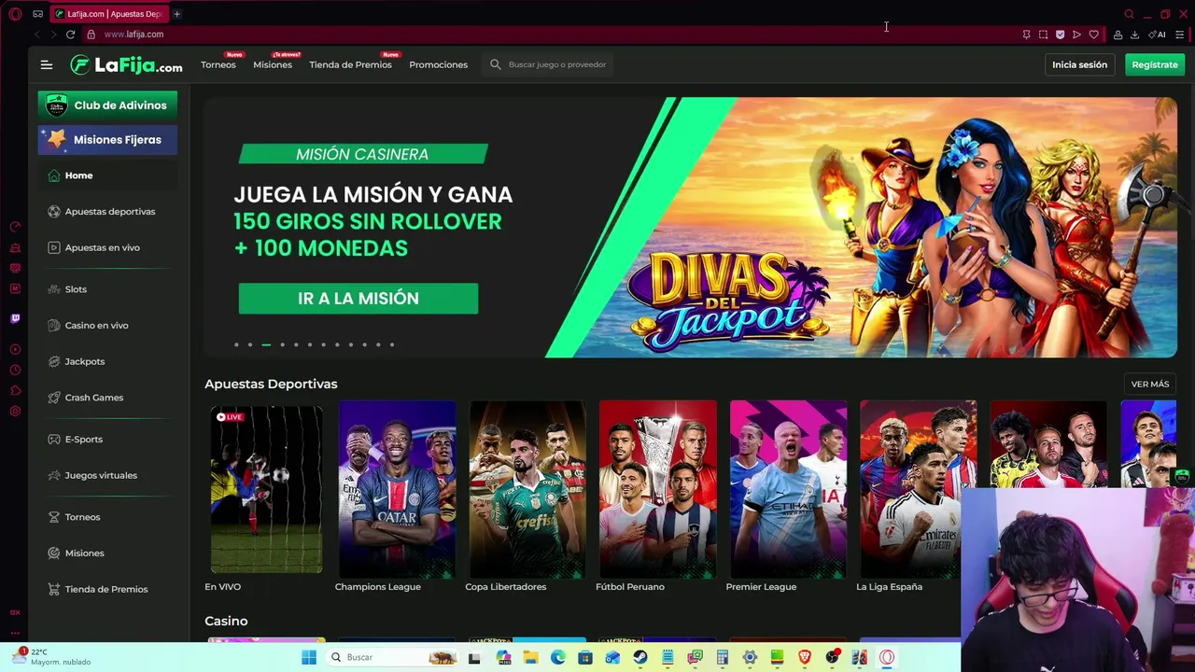The image size is (1195, 672).
Task: Click the magnifier icon in the site search
Action: coord(496,64)
